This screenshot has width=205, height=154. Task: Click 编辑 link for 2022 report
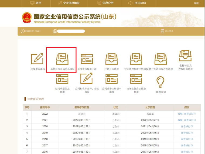pos(180,114)
